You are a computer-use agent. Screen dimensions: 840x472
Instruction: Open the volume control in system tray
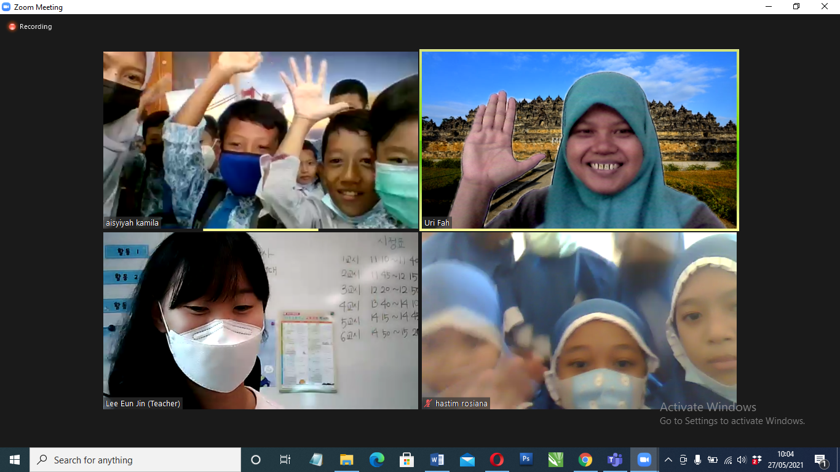tap(741, 460)
